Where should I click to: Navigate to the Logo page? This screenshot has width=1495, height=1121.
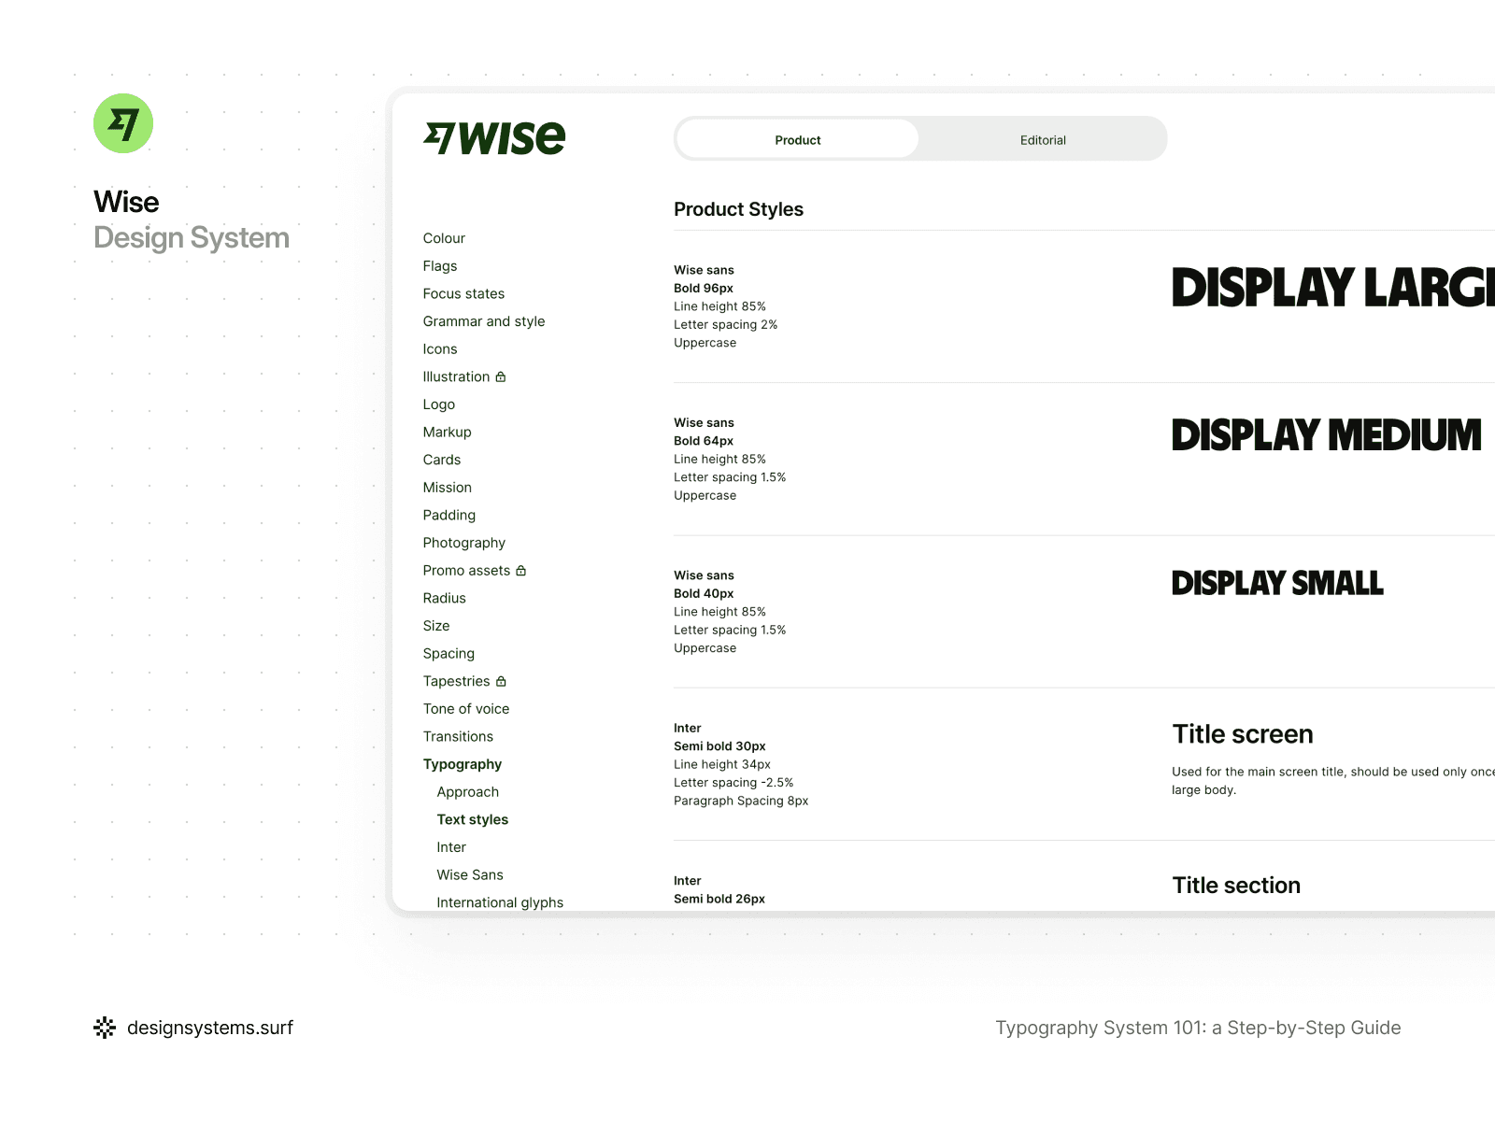439,404
